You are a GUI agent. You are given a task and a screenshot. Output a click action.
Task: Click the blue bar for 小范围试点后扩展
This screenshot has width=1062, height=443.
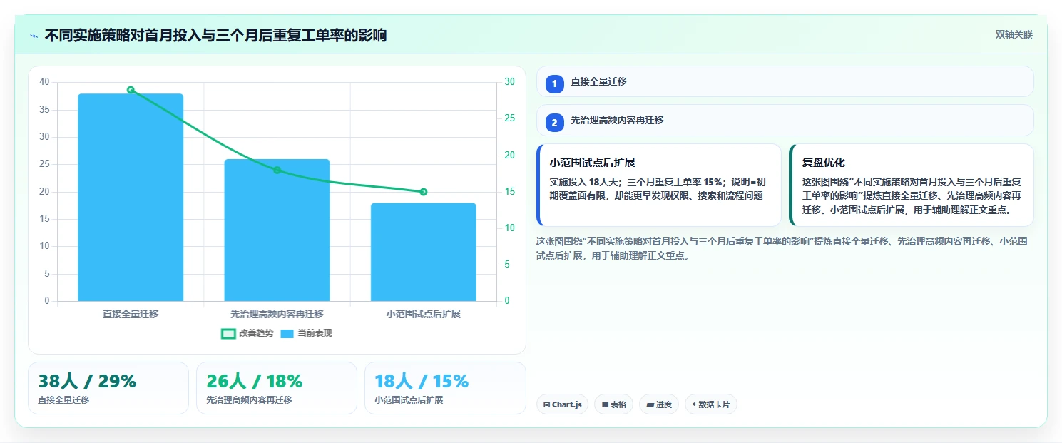tap(424, 252)
